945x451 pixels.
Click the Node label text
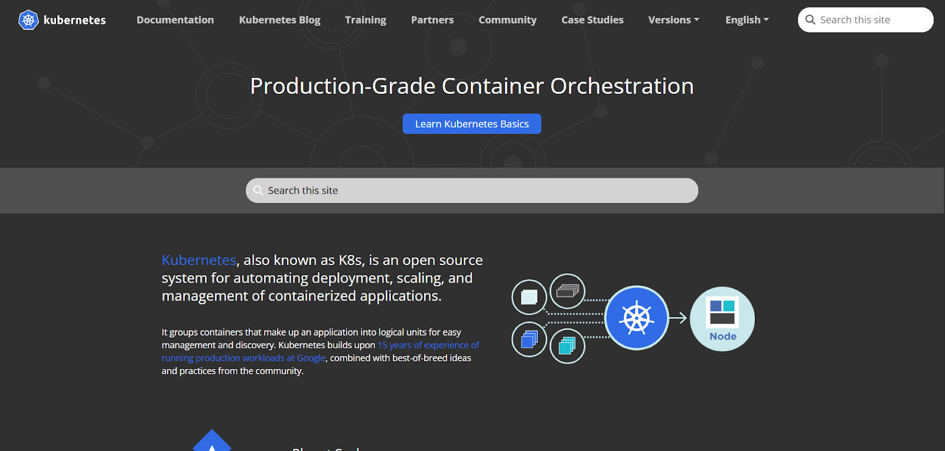pos(723,336)
